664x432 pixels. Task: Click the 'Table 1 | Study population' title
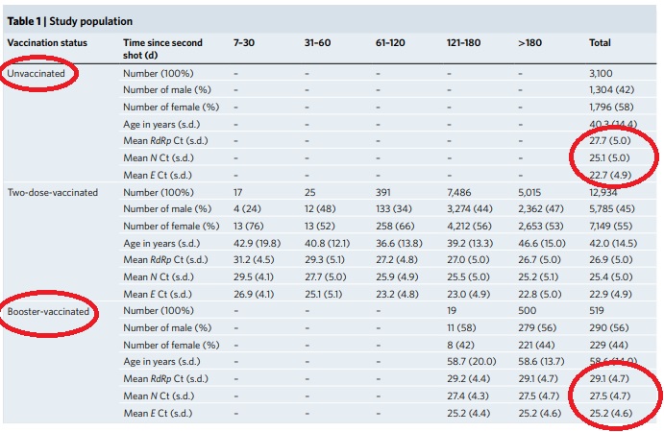tap(70, 21)
